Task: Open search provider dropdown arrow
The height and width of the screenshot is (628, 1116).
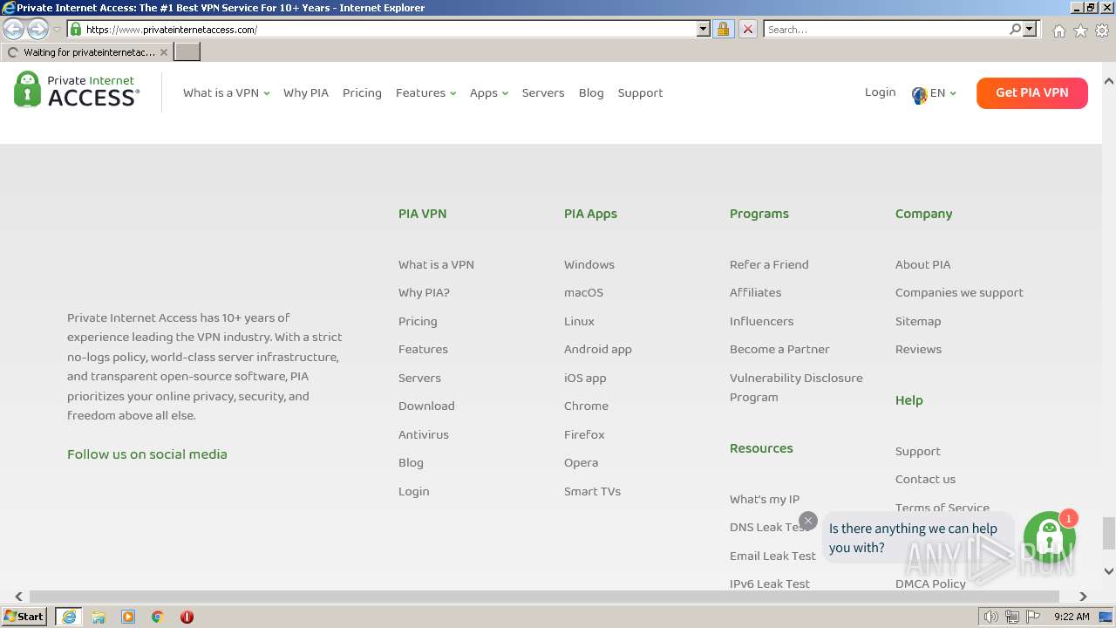Action: (x=1030, y=29)
